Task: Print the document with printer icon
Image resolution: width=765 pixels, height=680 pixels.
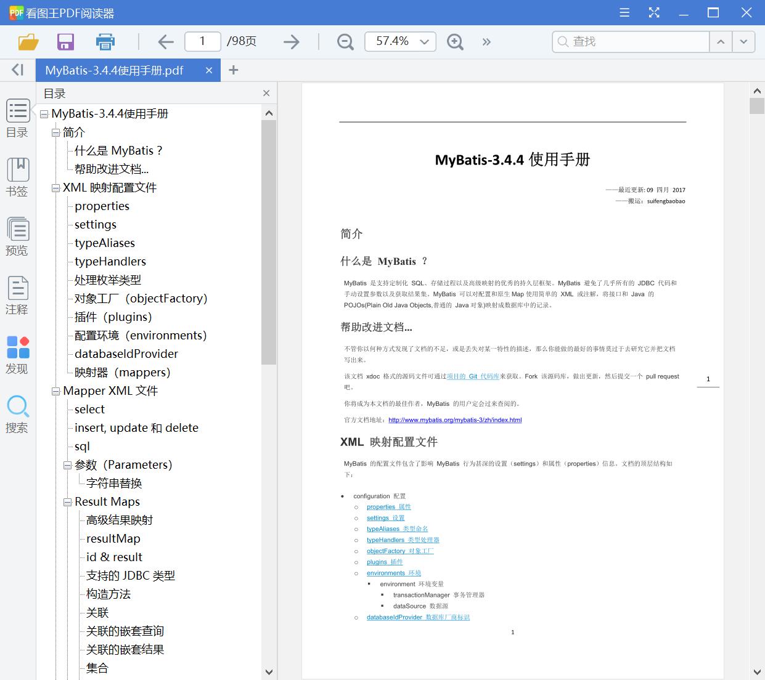Action: pos(105,42)
